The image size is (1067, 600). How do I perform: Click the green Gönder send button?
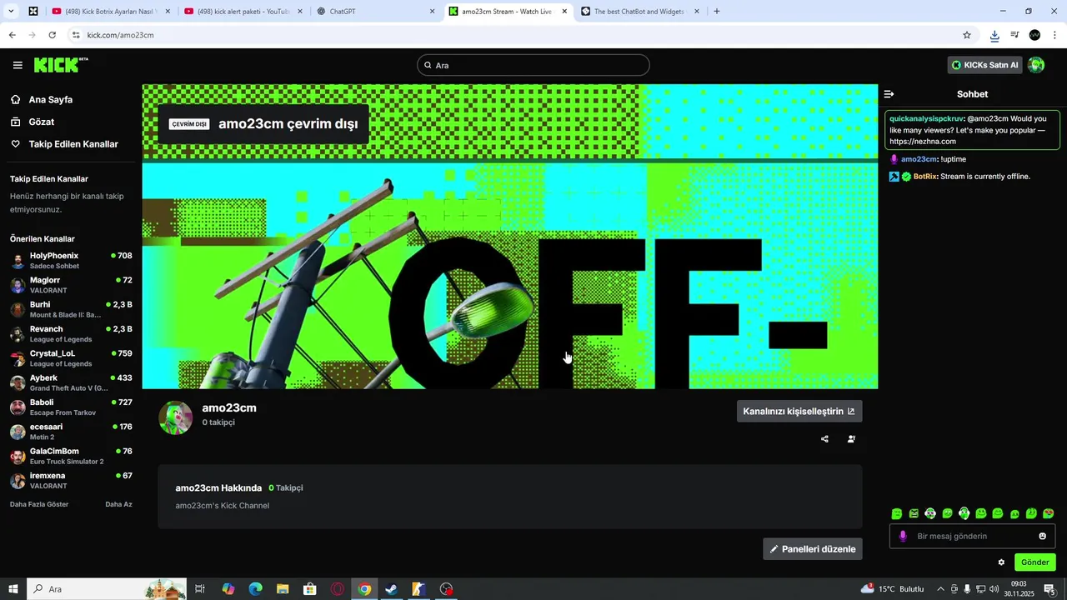tap(1034, 562)
